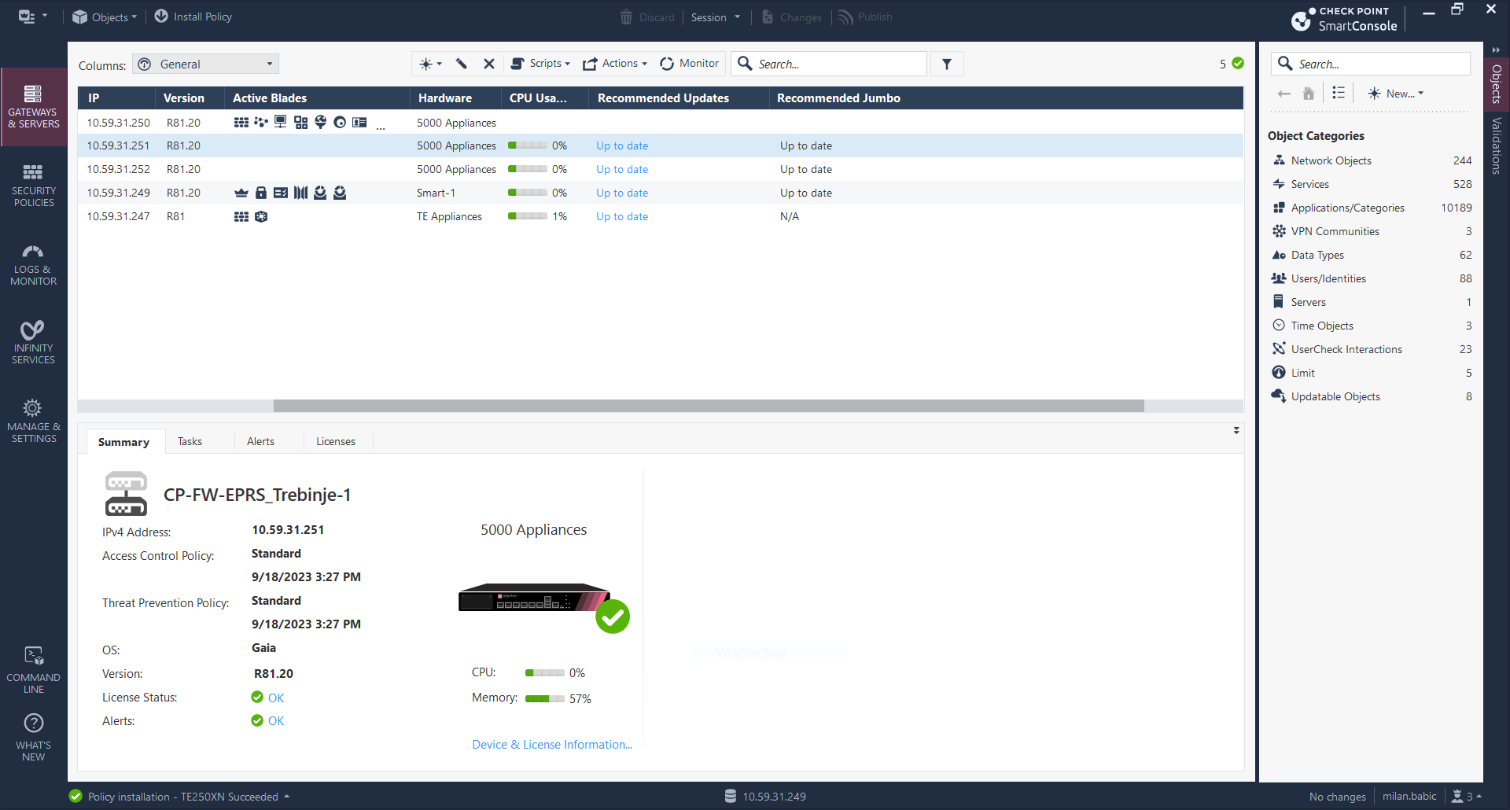Image resolution: width=1510 pixels, height=810 pixels.
Task: Open the Columns General dropdown
Action: point(206,64)
